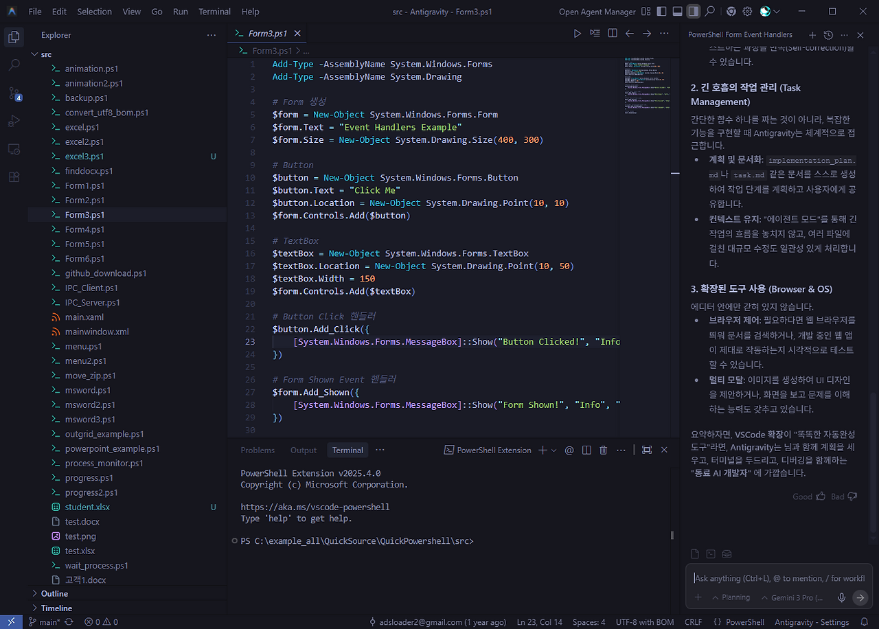The width and height of the screenshot is (879, 629).
Task: Click Open Agent Manager button
Action: pyautogui.click(x=597, y=12)
